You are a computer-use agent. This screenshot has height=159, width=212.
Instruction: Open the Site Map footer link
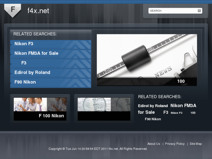196,144
